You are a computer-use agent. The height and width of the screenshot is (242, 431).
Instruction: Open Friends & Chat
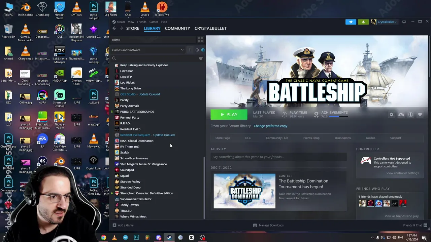click(415, 225)
